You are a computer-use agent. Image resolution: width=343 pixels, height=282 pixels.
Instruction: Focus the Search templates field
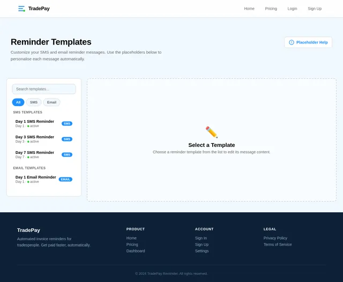point(44,89)
